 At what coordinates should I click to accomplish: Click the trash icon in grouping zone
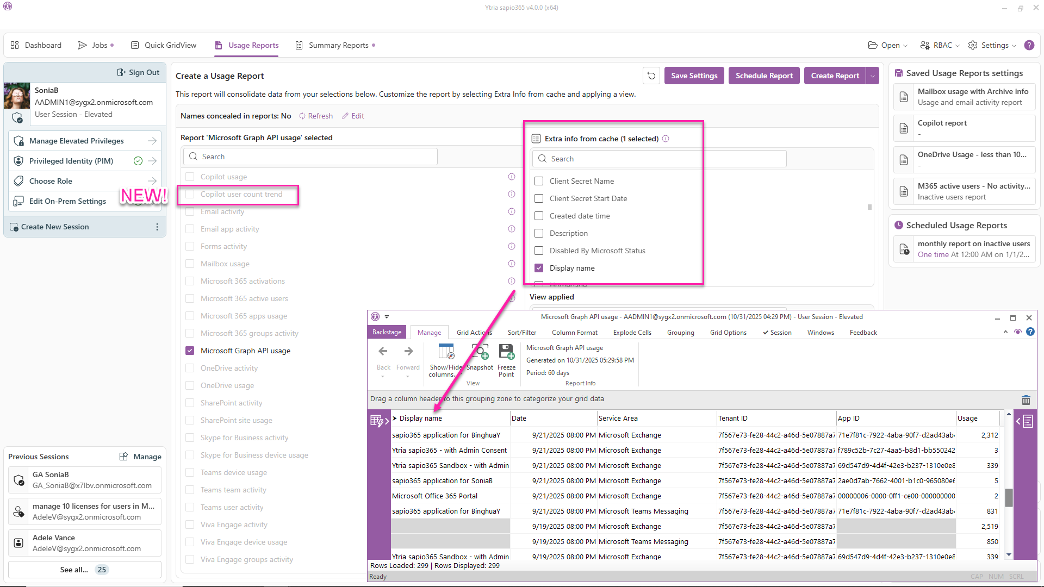pyautogui.click(x=1026, y=400)
